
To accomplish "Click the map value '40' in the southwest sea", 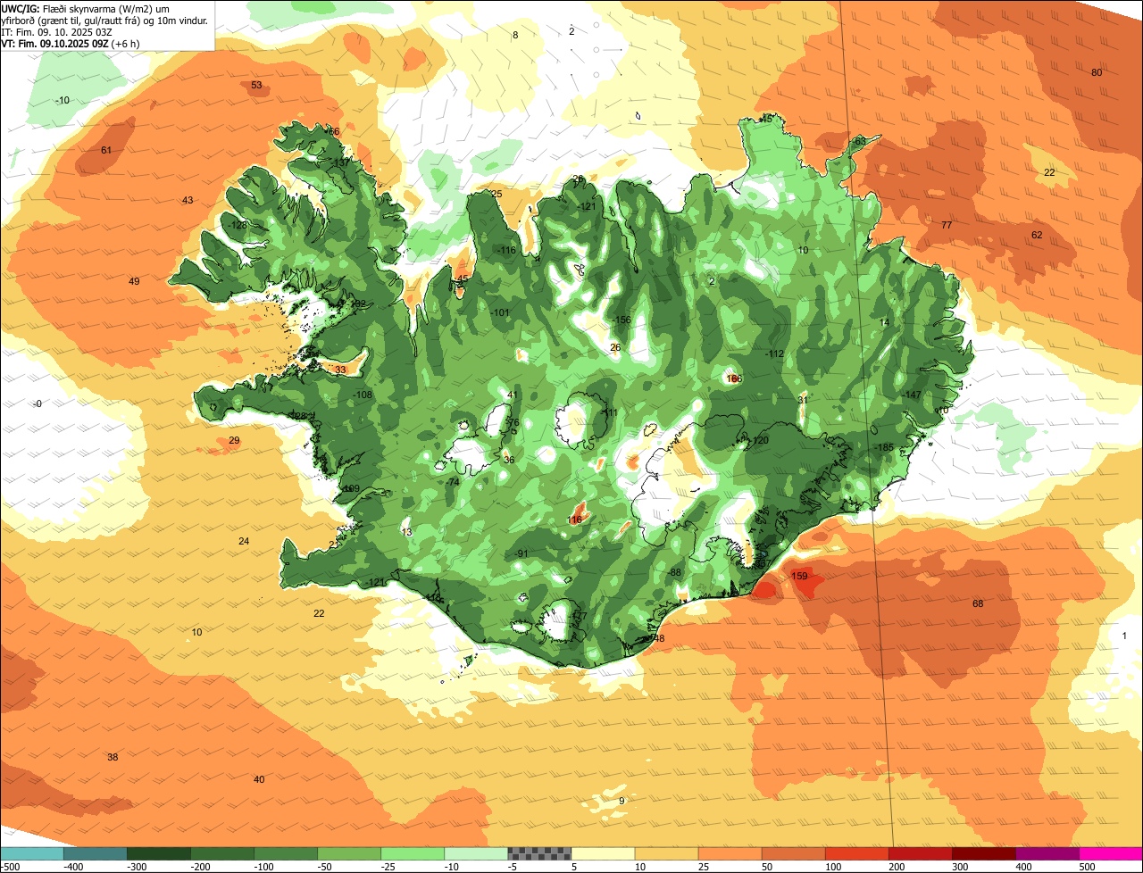I will (259, 779).
